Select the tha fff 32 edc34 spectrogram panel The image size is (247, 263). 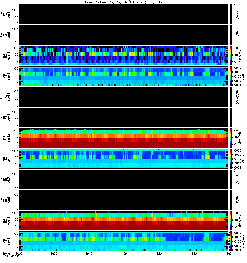(123, 14)
